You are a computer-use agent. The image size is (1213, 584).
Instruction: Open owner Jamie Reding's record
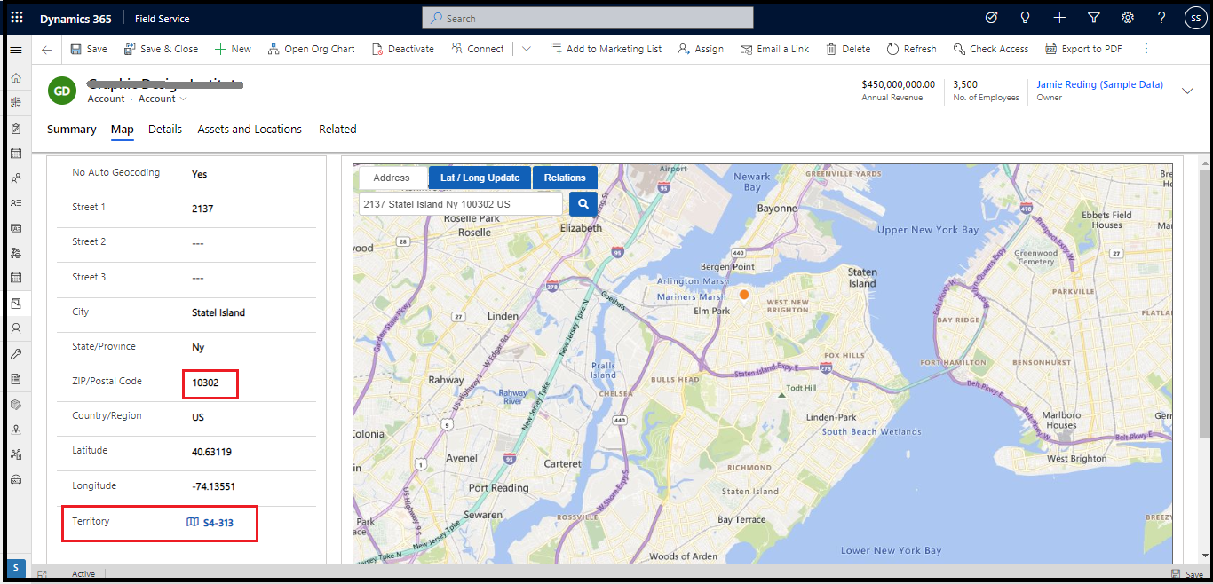(1099, 83)
